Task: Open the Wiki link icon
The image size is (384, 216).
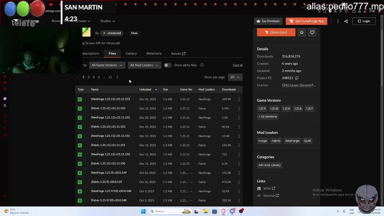Action: (259, 188)
